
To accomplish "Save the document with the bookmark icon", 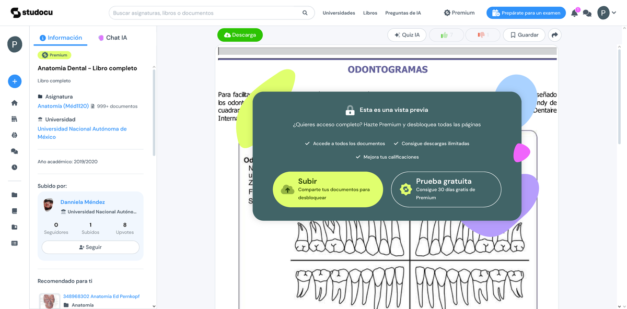I will tap(524, 34).
